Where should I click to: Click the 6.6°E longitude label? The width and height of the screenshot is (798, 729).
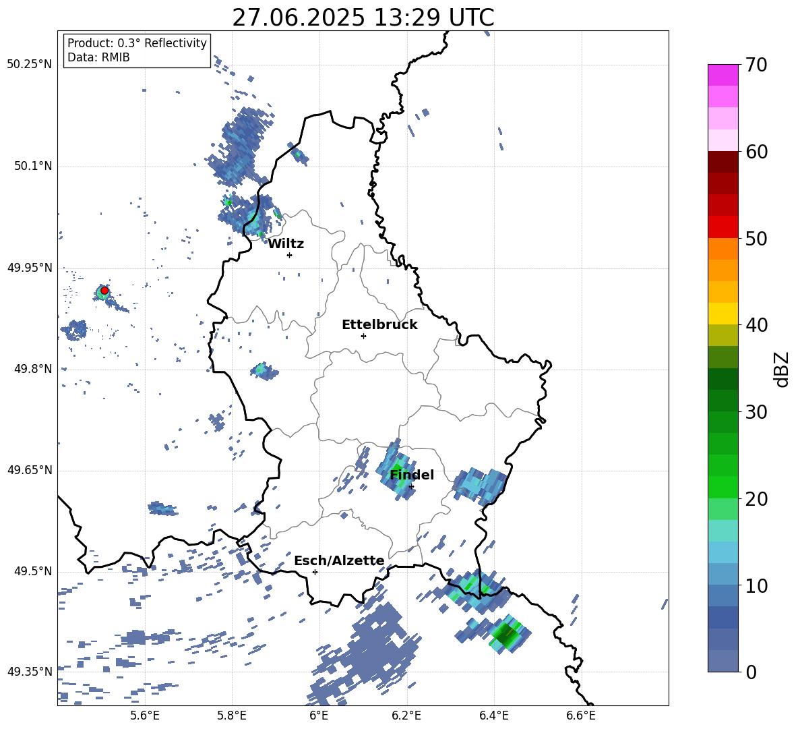pyautogui.click(x=581, y=716)
